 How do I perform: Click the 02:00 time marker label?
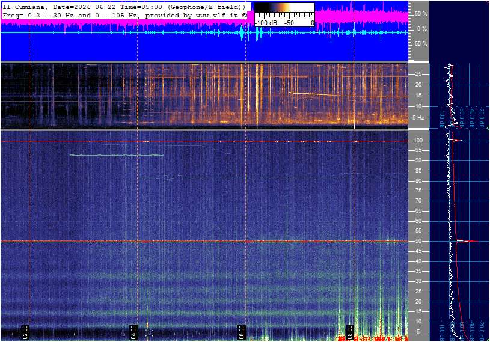(x=25, y=332)
